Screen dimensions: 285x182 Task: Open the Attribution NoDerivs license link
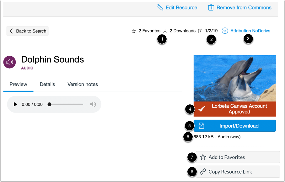pyautogui.click(x=250, y=30)
